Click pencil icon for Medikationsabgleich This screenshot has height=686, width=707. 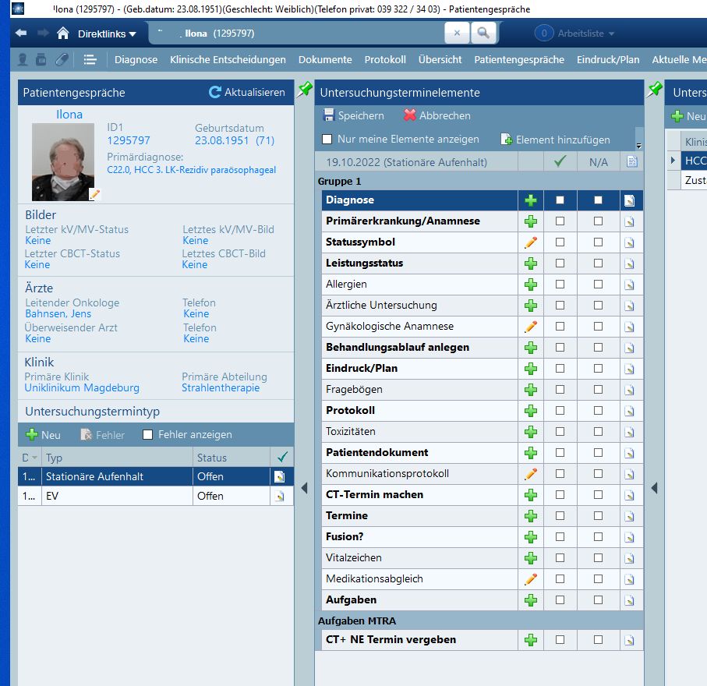[x=531, y=579]
